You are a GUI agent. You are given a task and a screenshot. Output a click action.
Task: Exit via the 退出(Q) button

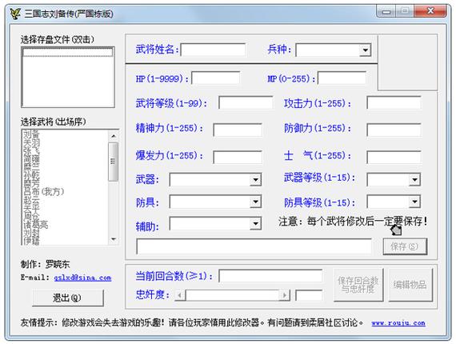tap(67, 298)
